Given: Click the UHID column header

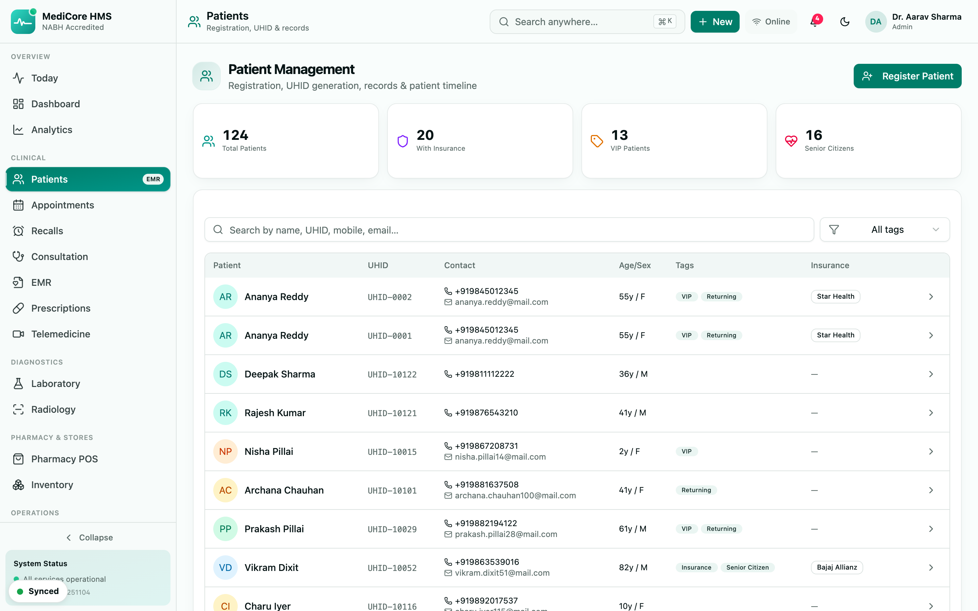Looking at the screenshot, I should [378, 265].
